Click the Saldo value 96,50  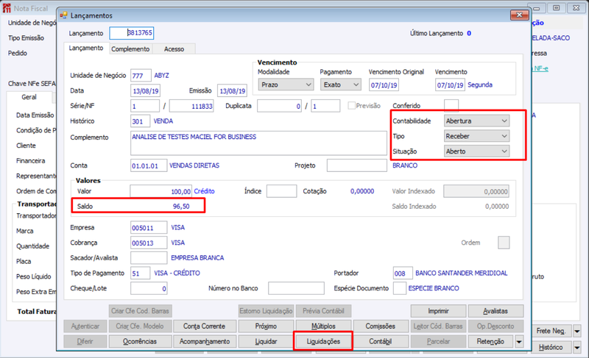[x=181, y=206]
